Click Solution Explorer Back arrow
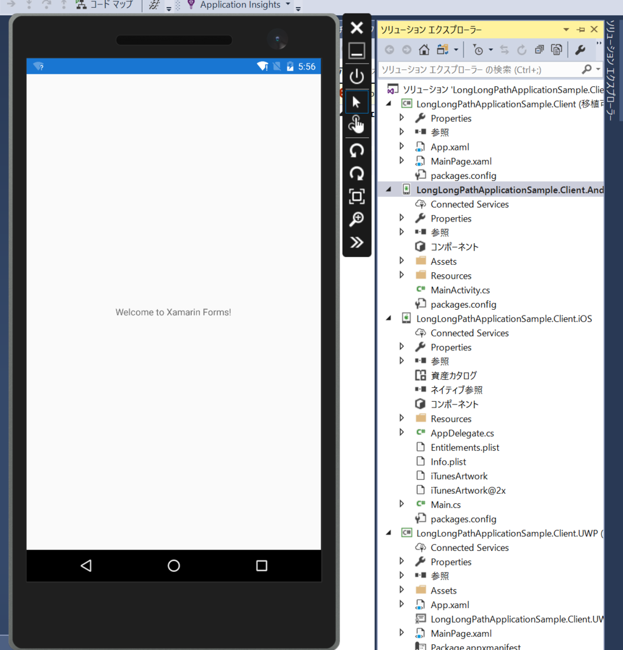The height and width of the screenshot is (650, 623). 389,50
